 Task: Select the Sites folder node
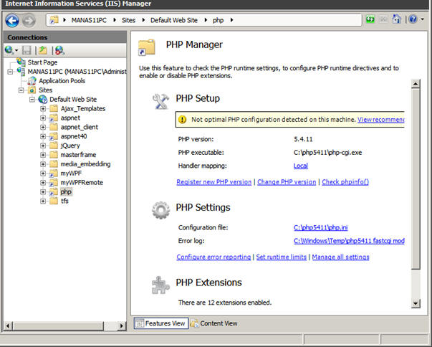pyautogui.click(x=45, y=90)
